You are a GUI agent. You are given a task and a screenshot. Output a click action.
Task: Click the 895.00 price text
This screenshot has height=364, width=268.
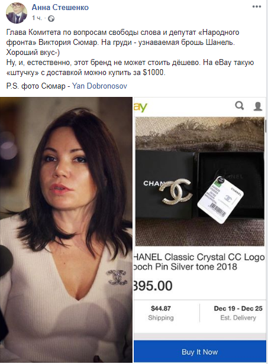coord(153,285)
